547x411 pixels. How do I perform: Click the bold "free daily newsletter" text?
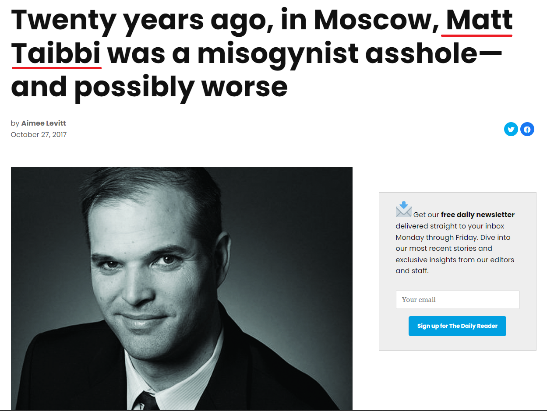[x=477, y=214]
